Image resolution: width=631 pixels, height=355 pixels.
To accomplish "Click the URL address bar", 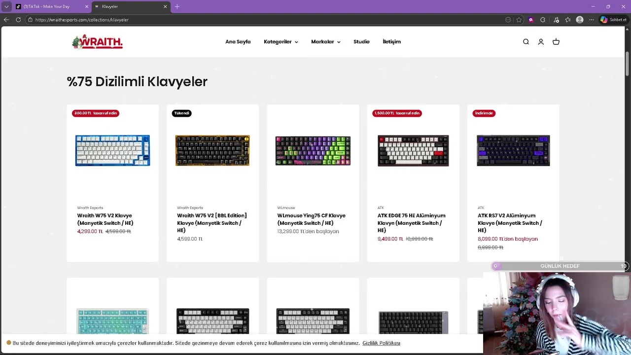I will tap(266, 20).
